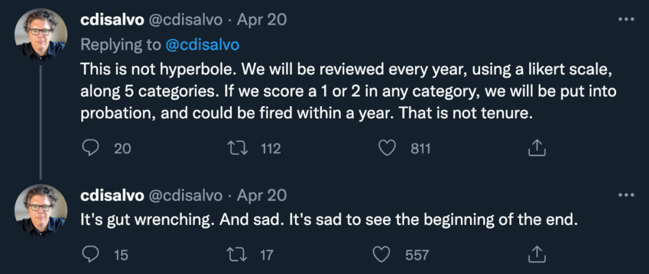Click the 'beginning of the end' tweet text
Screen dimensions: 649x274
329,220
